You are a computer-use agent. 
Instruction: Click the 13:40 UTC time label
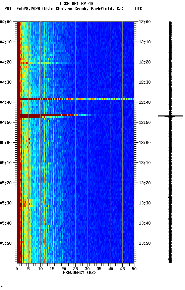145,223
